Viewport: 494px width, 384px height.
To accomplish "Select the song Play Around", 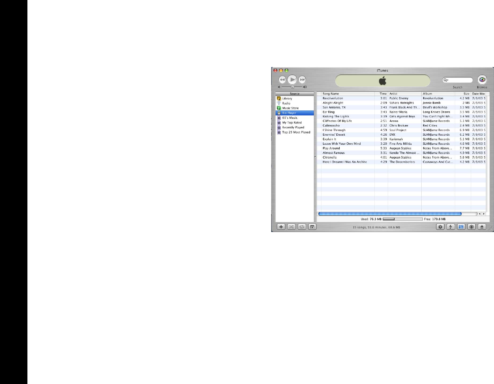I will [331, 149].
